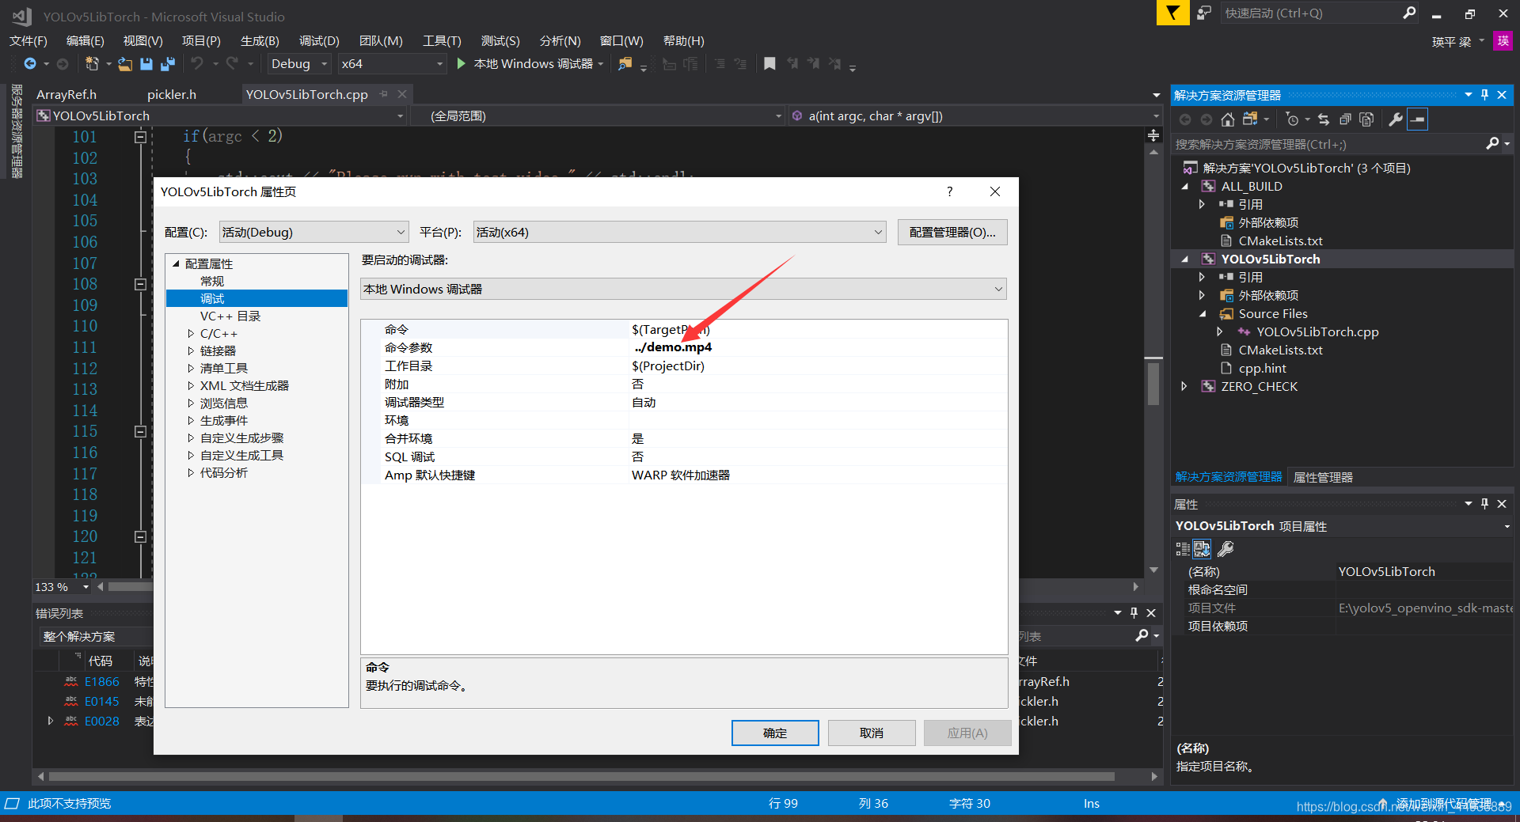Click 确定 button in property dialog
This screenshot has height=822, width=1520.
click(775, 733)
